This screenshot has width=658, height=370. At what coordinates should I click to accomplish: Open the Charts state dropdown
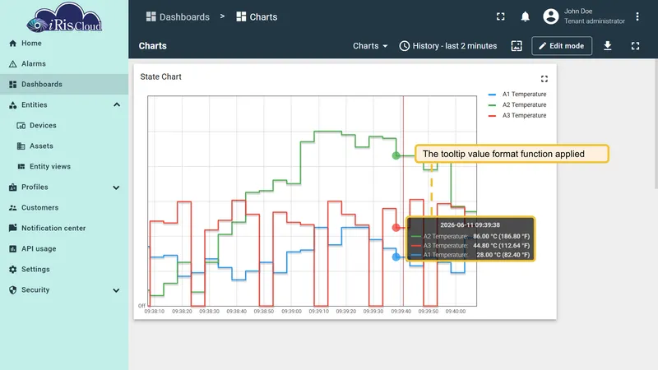click(369, 46)
